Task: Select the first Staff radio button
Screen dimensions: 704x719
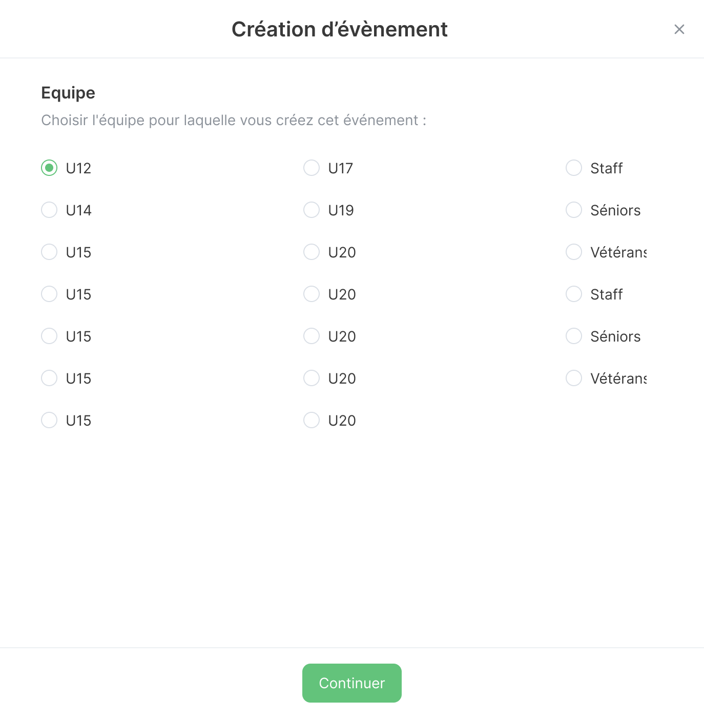Action: (574, 168)
